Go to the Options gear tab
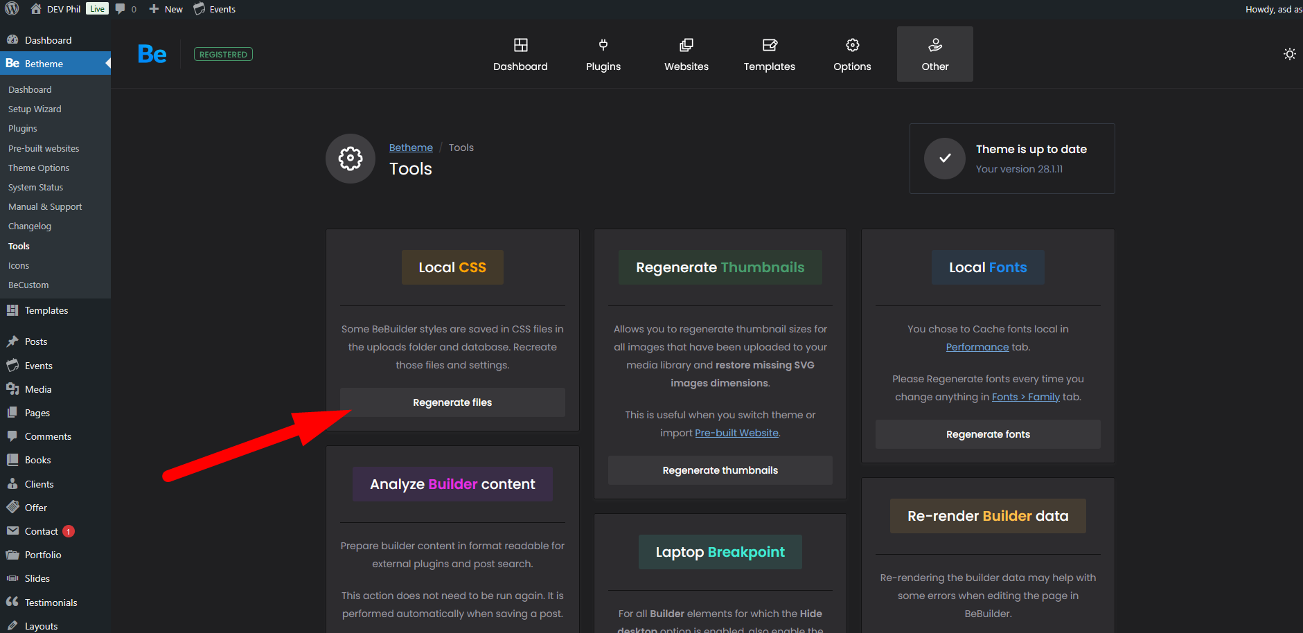This screenshot has width=1303, height=633. (x=852, y=55)
